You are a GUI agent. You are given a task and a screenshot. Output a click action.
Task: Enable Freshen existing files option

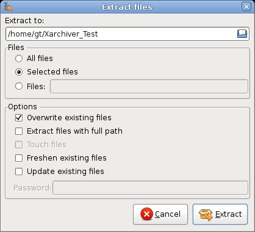tap(19, 158)
